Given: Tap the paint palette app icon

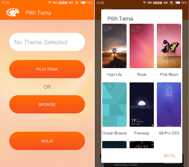Looking at the screenshot, I should [13, 12].
